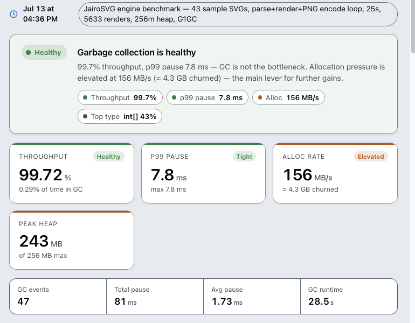The image size is (415, 323).
Task: Select the Throughput 99.7% pill
Action: 120,97
